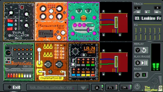Click The Bitfather logo

[153, 89]
